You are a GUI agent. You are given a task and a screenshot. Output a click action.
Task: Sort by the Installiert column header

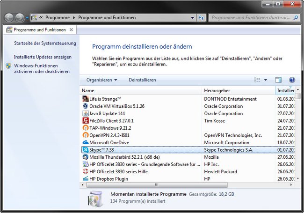tap(285, 91)
